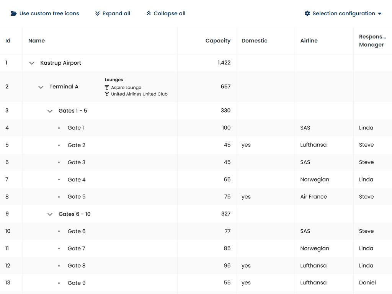Collapse the Gates 6 - 10 group

pos(50,214)
